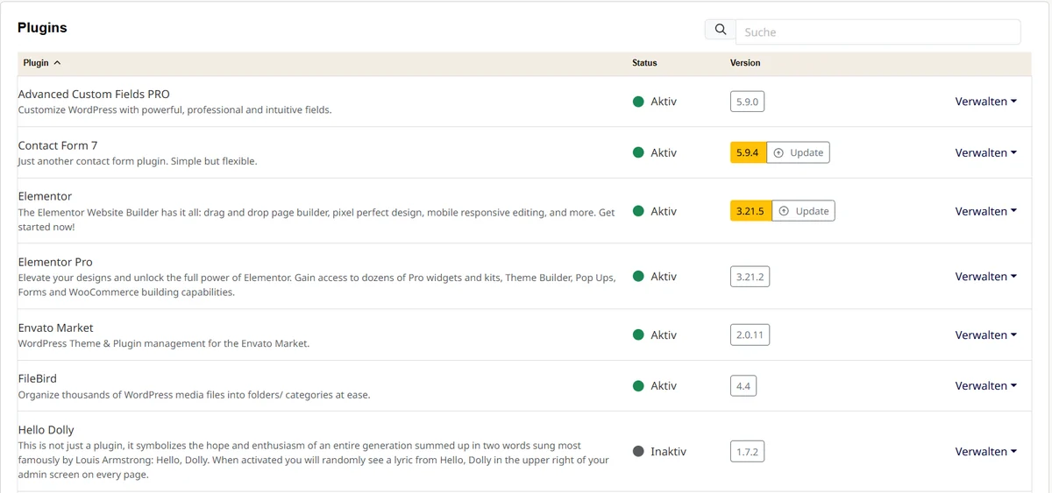This screenshot has height=493, width=1052.
Task: Open Verwalten dropdown for Advanced Custom Fields PRO
Action: [986, 102]
